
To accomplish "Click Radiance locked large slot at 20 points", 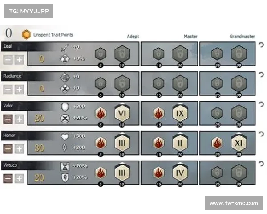I will [180, 84].
